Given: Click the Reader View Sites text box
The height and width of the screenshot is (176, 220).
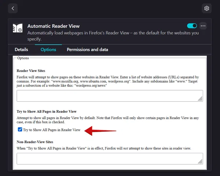Looking at the screenshot, I should click(x=109, y=96).
